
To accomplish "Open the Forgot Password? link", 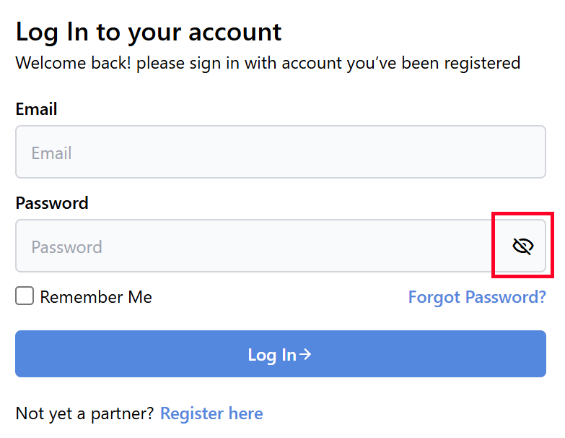I will [x=477, y=297].
